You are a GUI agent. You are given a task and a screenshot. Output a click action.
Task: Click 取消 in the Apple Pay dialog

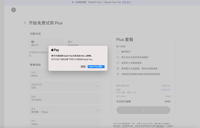(83, 67)
